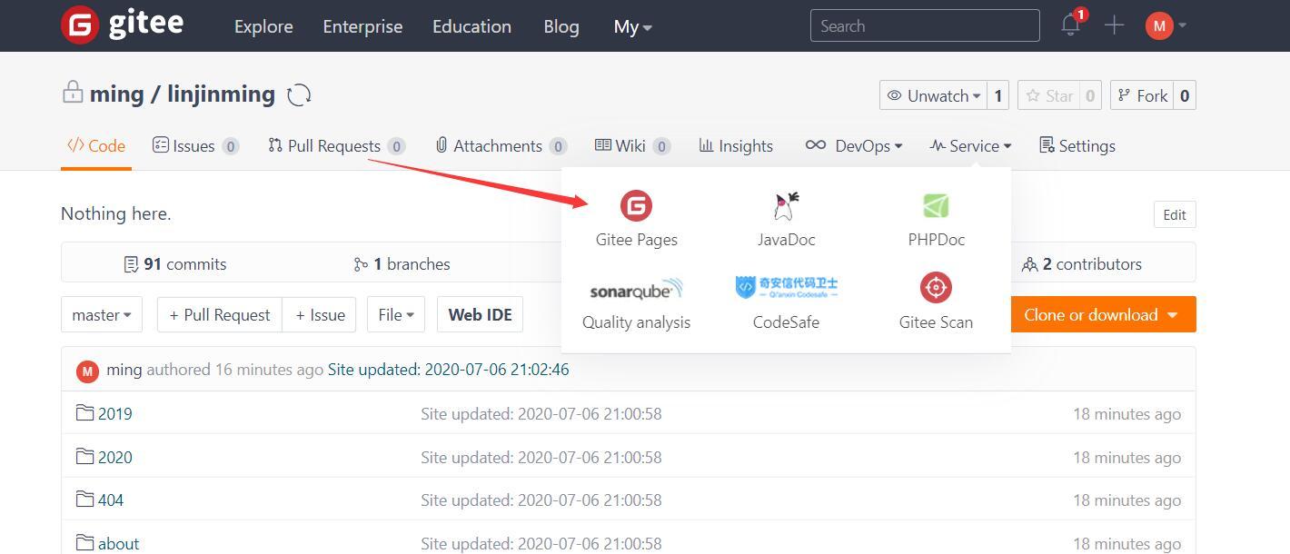Click the star count 0
The image size is (1290, 554).
1091,95
